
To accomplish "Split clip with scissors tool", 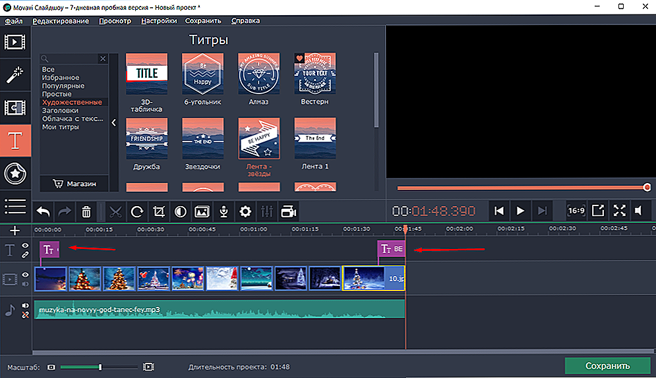I will coord(115,212).
